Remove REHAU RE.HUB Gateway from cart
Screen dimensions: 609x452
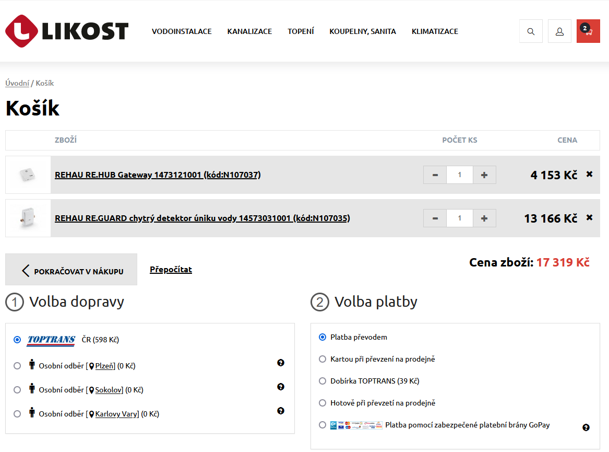[x=589, y=174]
